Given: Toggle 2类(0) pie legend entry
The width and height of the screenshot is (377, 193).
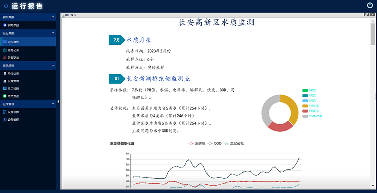Looking at the screenshot, I should (309, 95).
